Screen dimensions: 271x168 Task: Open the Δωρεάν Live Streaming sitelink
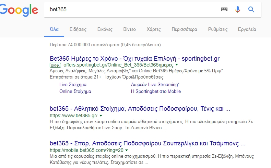(x=155, y=85)
